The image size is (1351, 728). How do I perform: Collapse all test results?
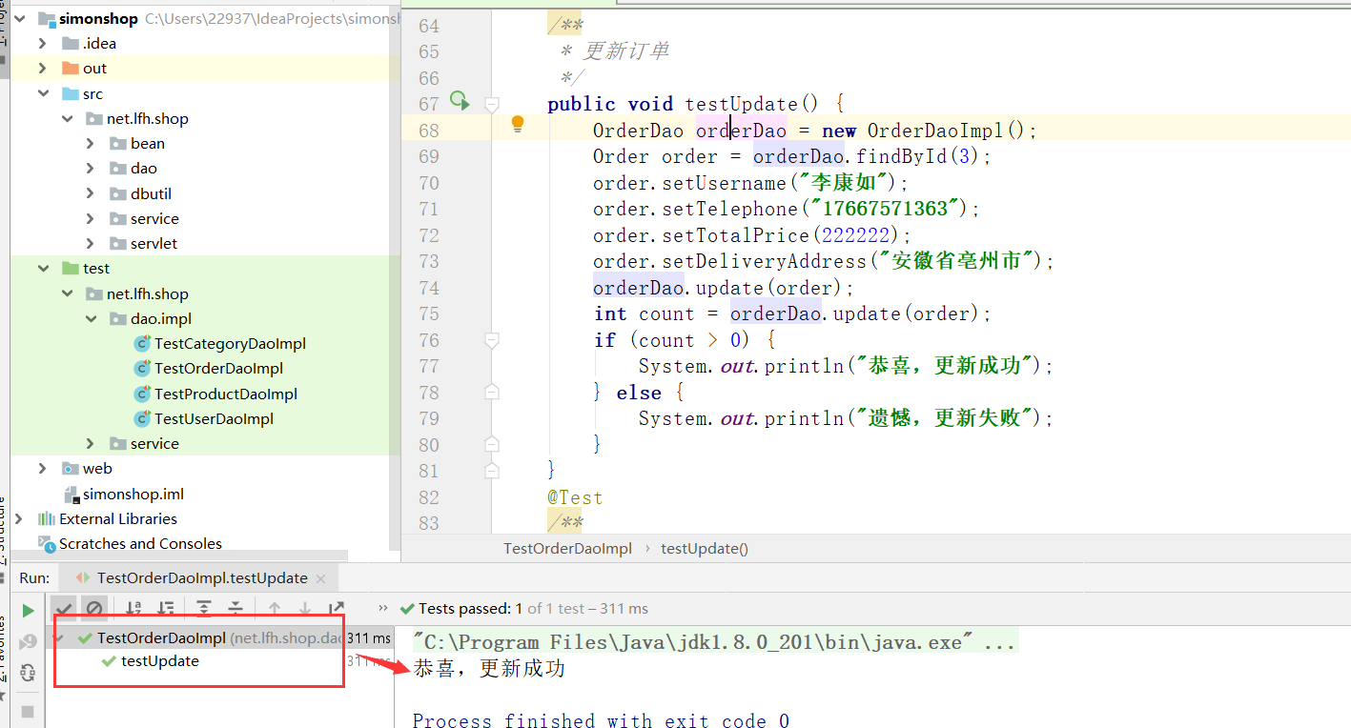[x=235, y=608]
